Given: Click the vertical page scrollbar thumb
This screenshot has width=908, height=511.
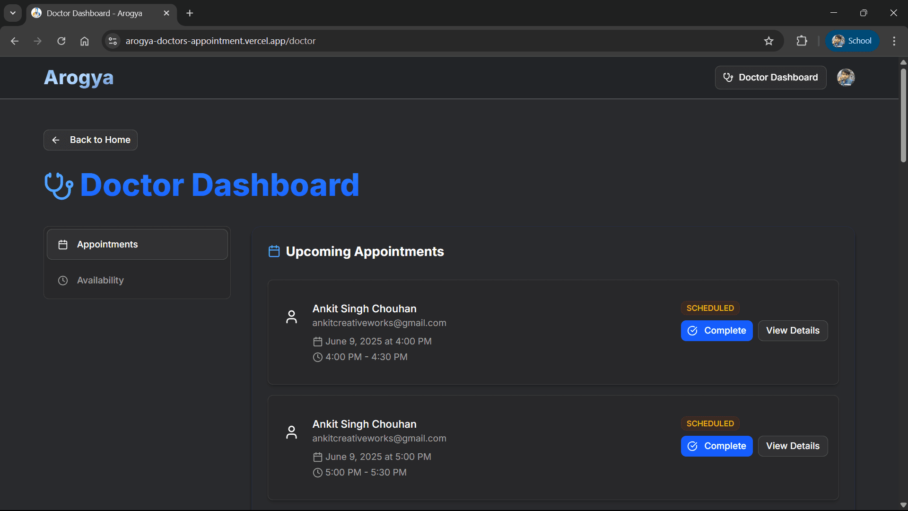Looking at the screenshot, I should click(x=903, y=116).
